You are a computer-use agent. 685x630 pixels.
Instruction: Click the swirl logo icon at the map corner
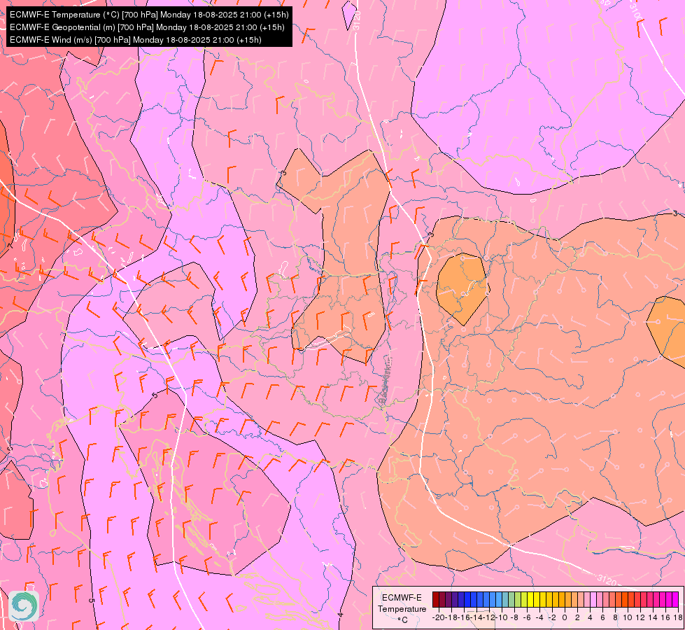(24, 606)
